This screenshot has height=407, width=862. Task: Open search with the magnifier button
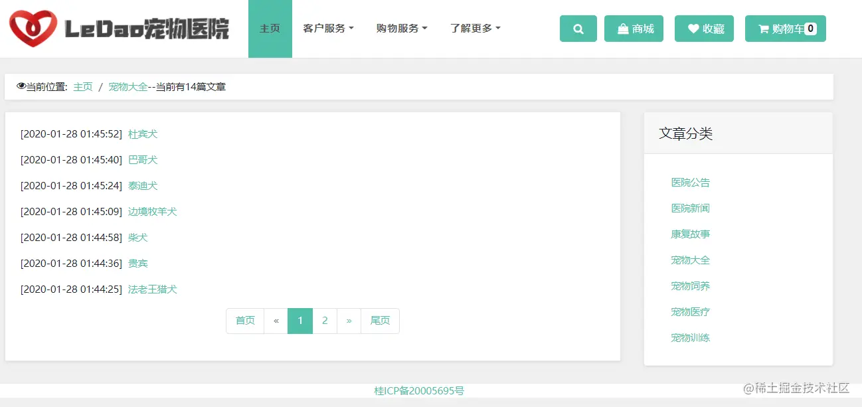578,29
